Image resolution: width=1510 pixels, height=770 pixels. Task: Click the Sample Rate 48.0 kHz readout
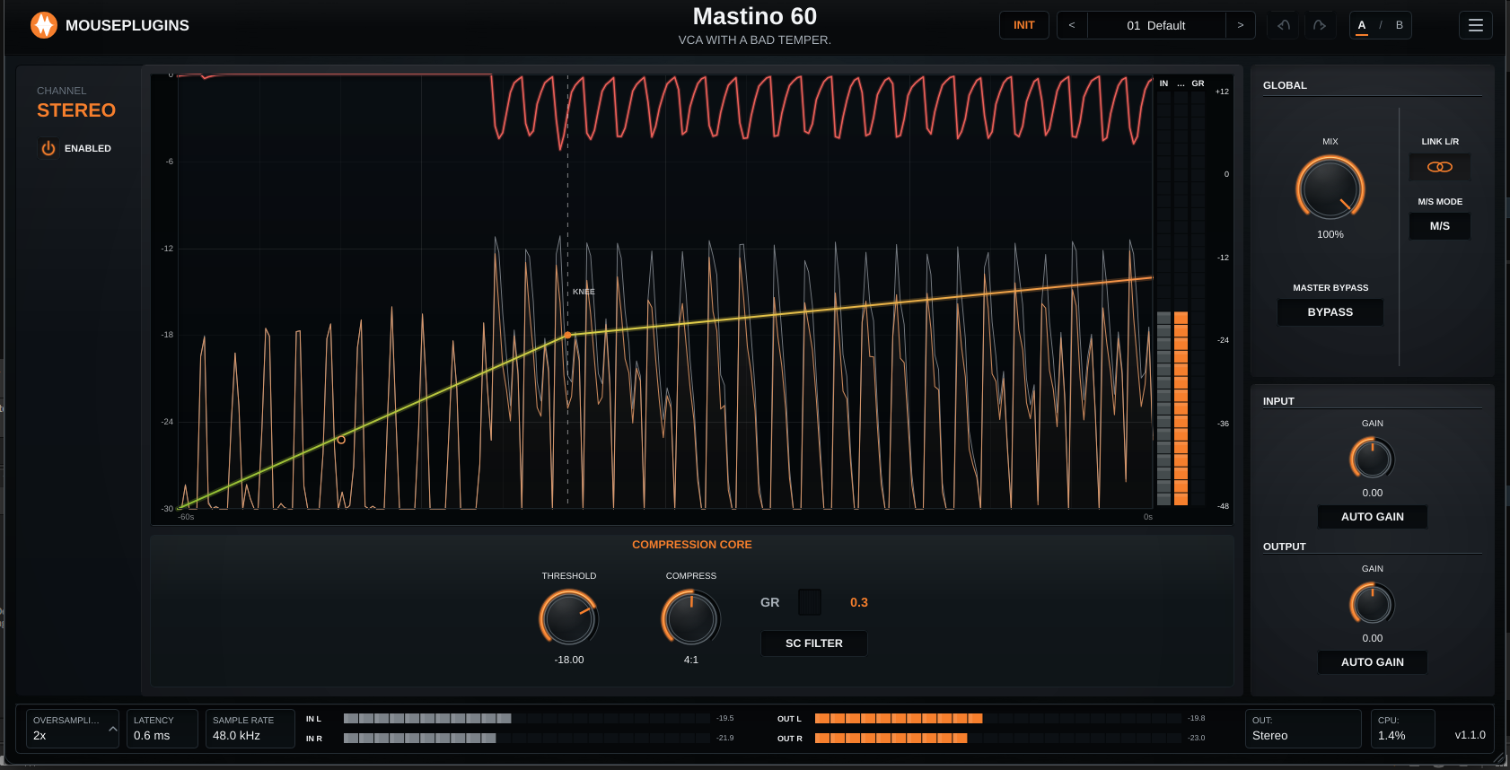point(250,729)
